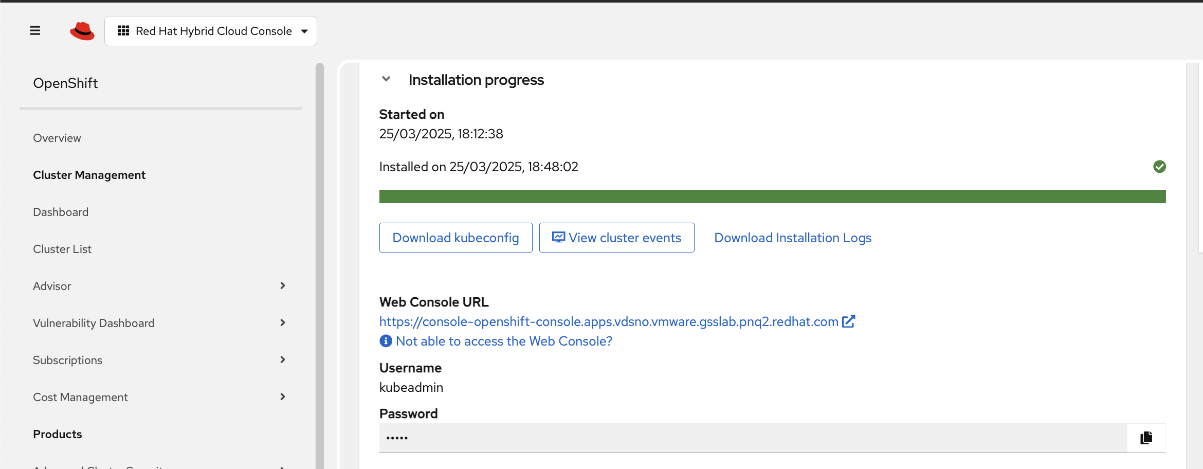
Task: Go to the Overview page
Action: click(57, 138)
